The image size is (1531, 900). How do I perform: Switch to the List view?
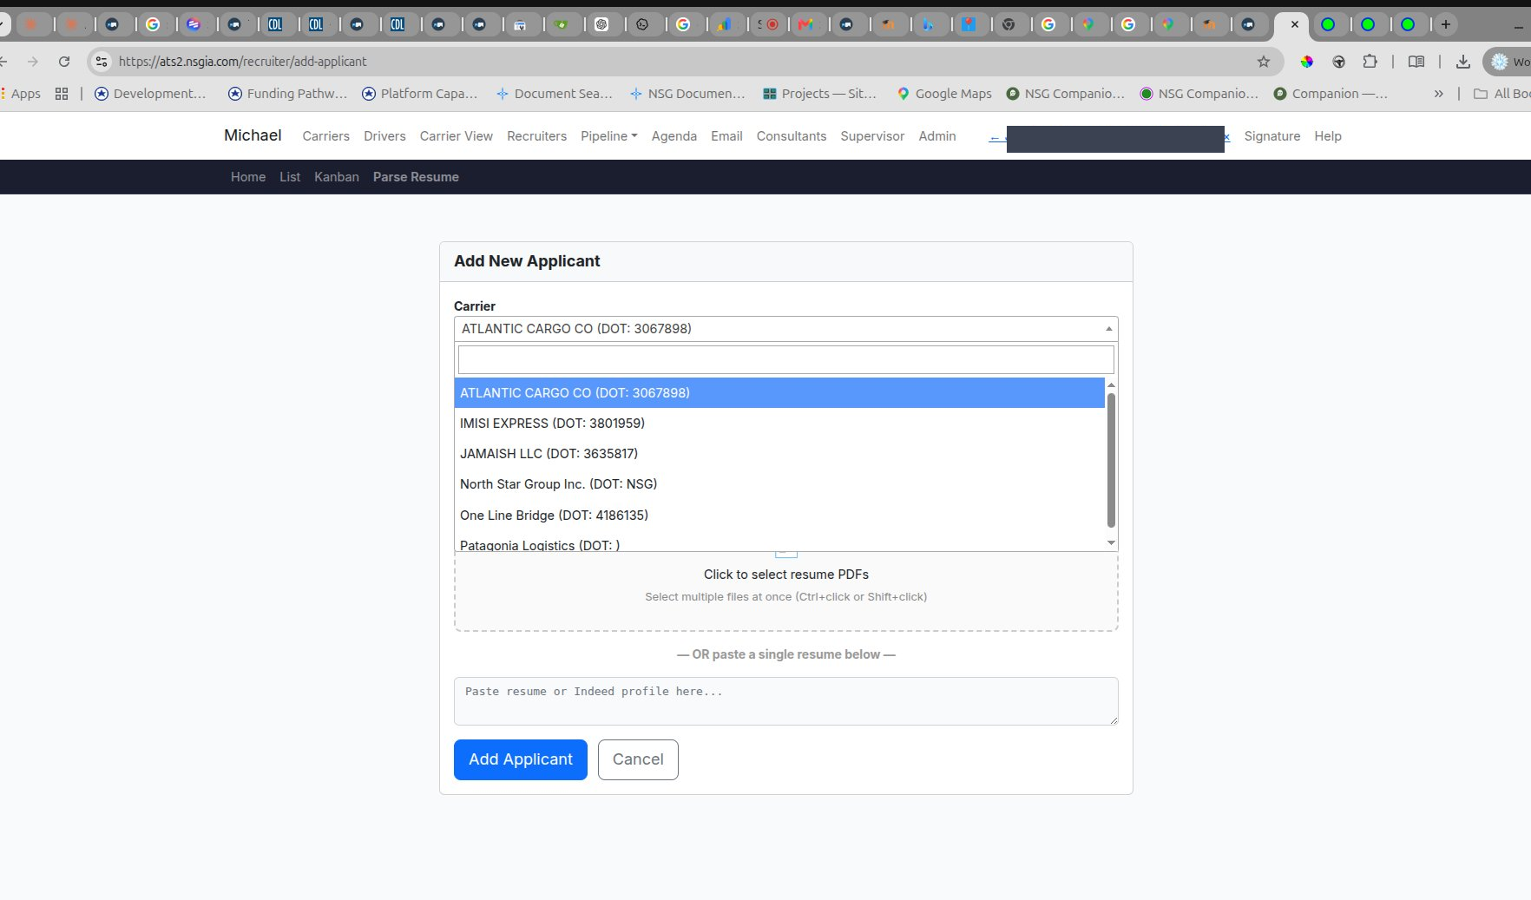click(x=290, y=177)
